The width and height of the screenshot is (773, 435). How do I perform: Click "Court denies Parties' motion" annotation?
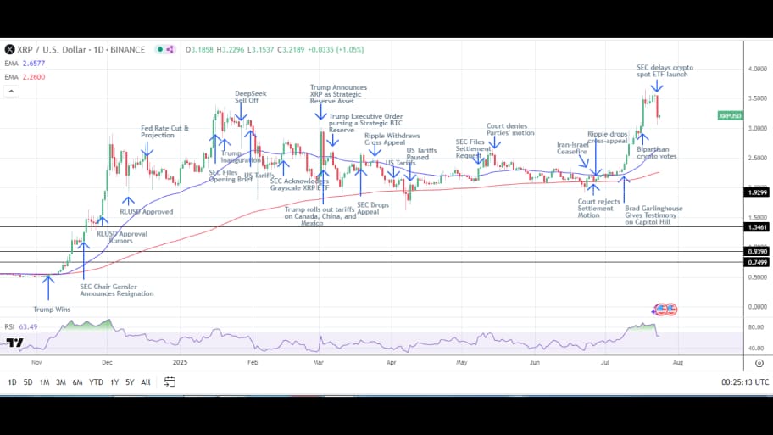coord(510,130)
